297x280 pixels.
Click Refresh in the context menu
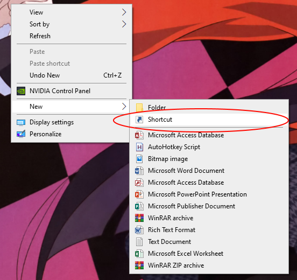72,36
